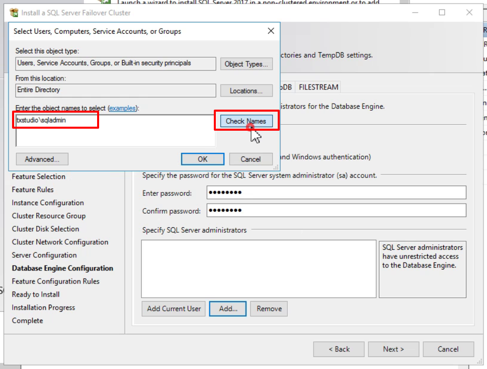
Task: Select the Complete step
Action: (x=27, y=321)
